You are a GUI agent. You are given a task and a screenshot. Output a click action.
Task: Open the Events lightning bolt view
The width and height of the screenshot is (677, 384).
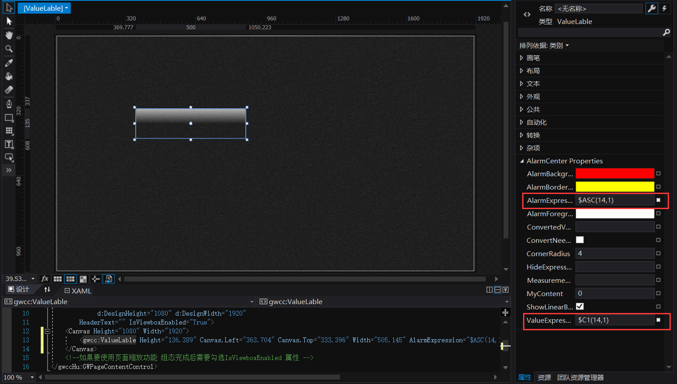[x=664, y=8]
